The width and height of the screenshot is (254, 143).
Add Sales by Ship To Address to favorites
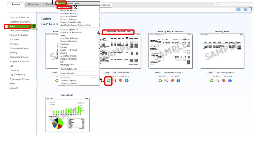coord(172,80)
